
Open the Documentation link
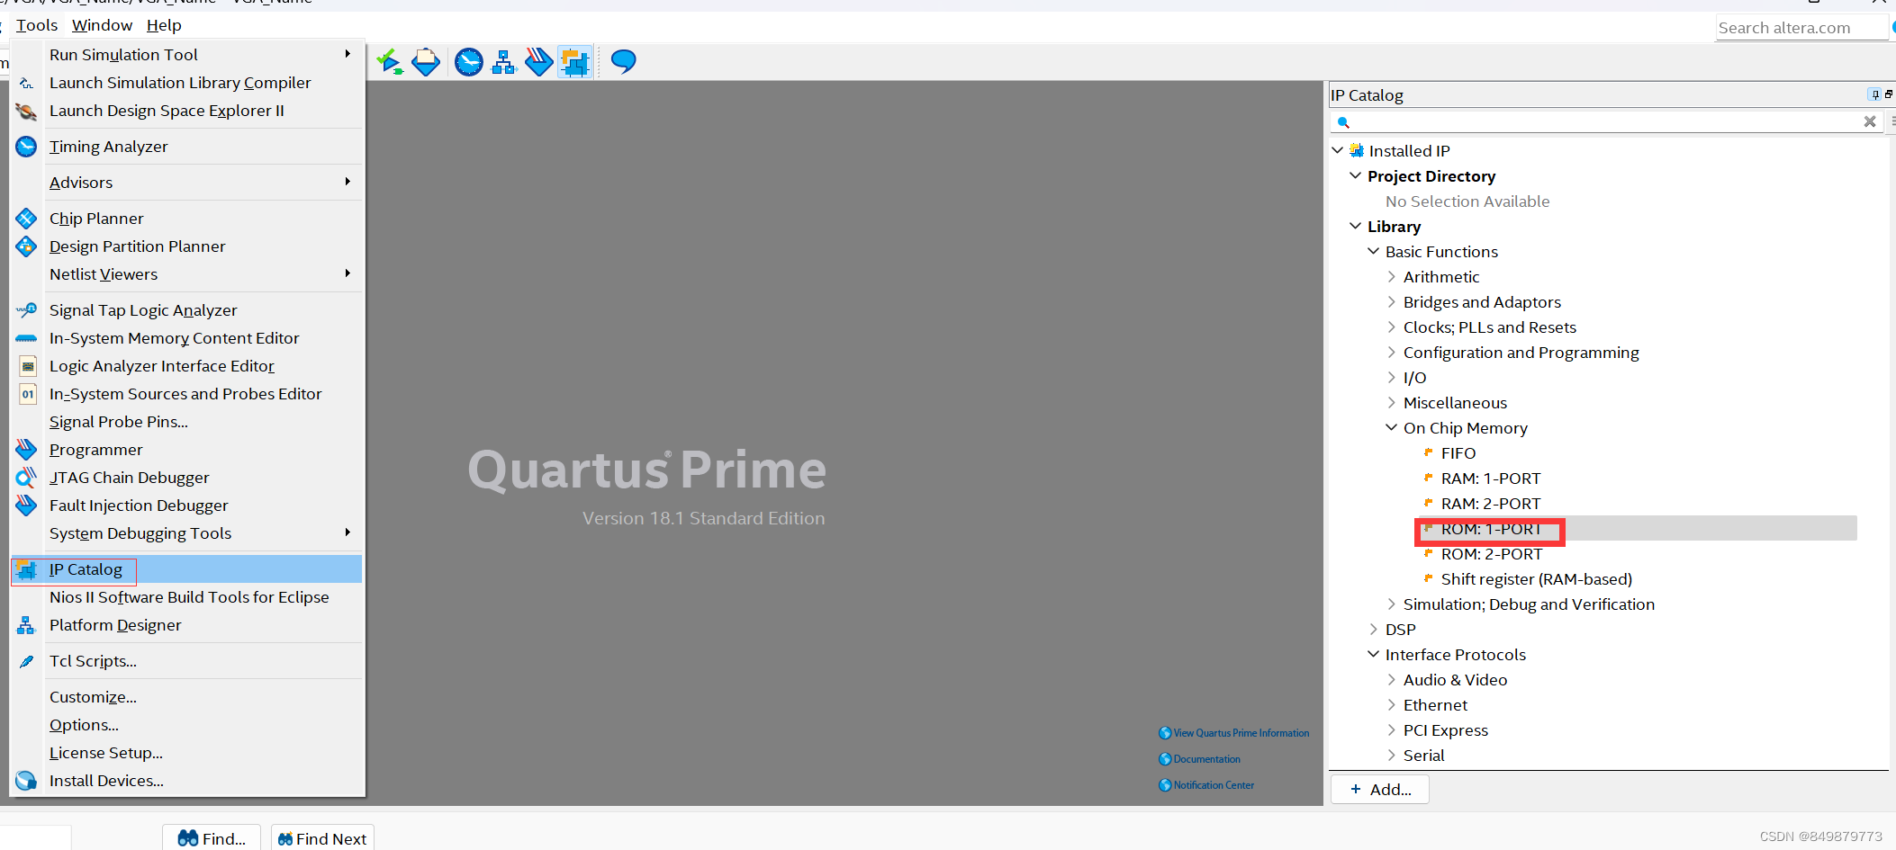[x=1200, y=759]
